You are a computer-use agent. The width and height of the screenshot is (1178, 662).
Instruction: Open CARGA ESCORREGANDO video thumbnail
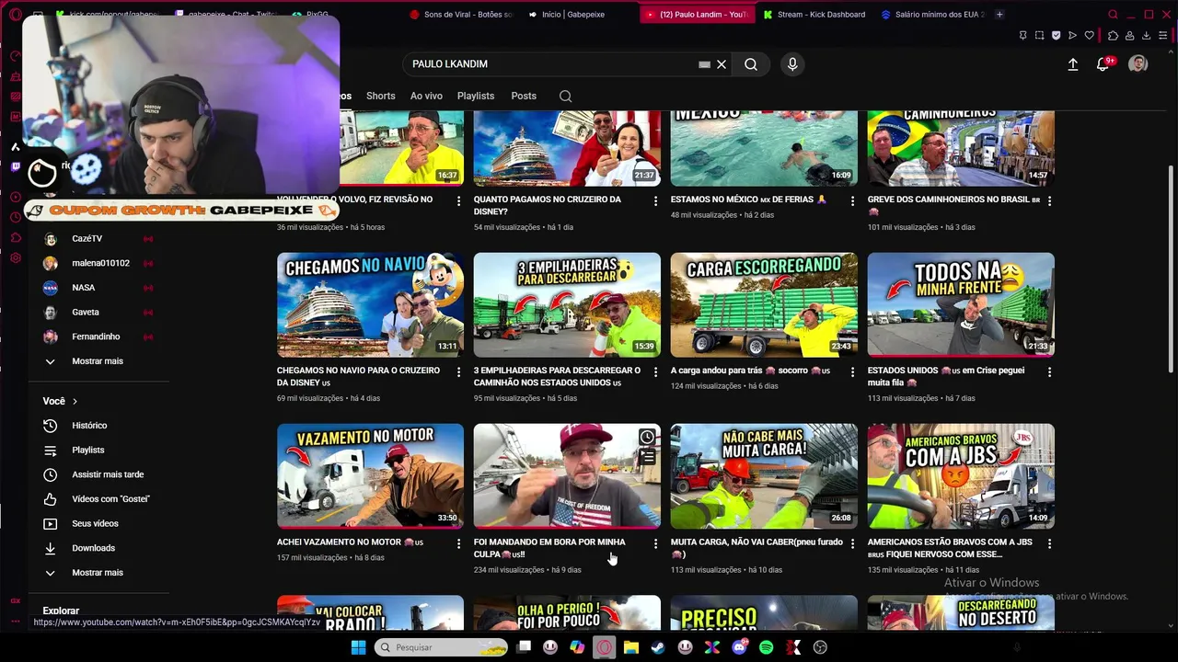click(x=764, y=304)
